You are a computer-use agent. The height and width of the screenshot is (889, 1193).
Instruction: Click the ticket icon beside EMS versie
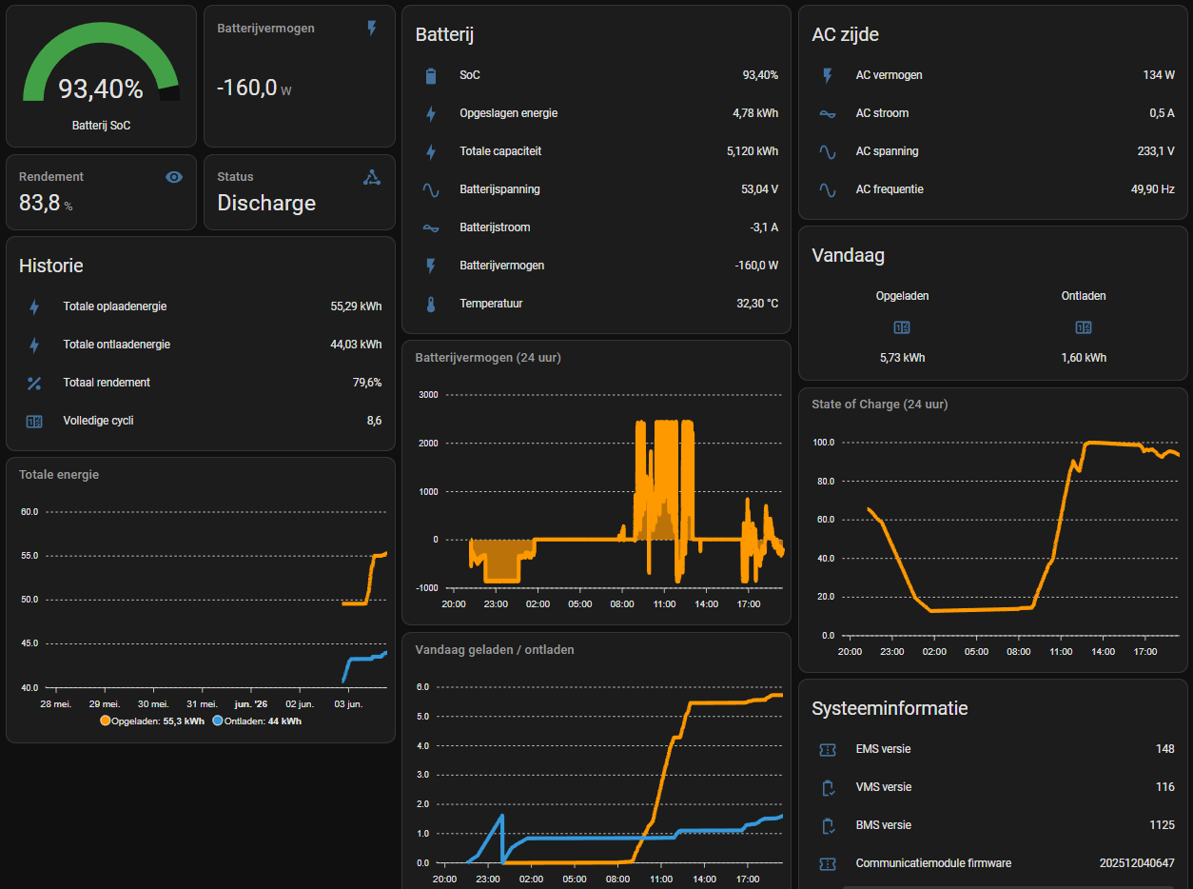pyautogui.click(x=828, y=750)
